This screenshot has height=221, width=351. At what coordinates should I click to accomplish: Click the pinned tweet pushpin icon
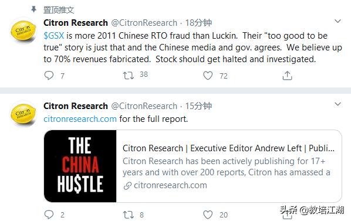click(33, 9)
